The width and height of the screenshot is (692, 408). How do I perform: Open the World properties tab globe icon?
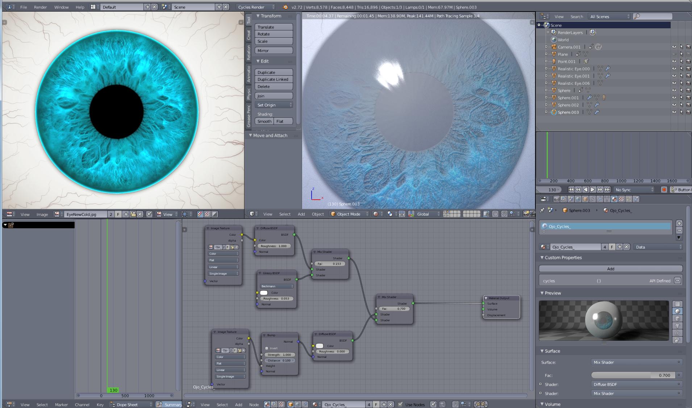[x=578, y=199]
